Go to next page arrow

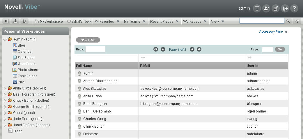192,50
